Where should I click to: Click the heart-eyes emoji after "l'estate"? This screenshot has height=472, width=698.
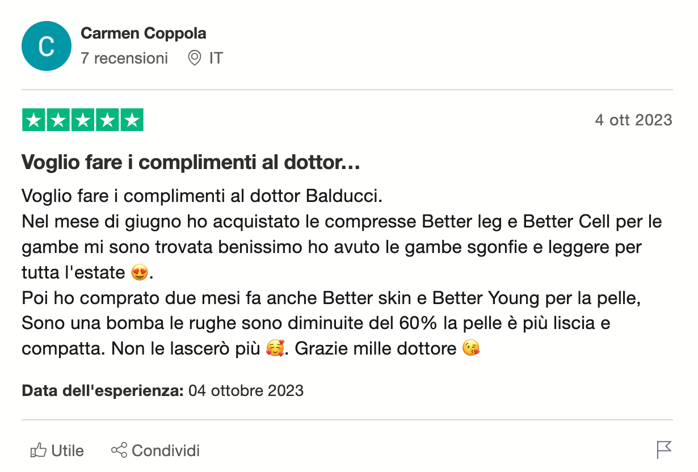click(x=139, y=273)
